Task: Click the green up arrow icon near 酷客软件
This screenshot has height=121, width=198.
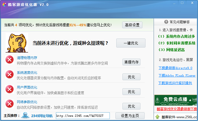Action: click(x=157, y=117)
